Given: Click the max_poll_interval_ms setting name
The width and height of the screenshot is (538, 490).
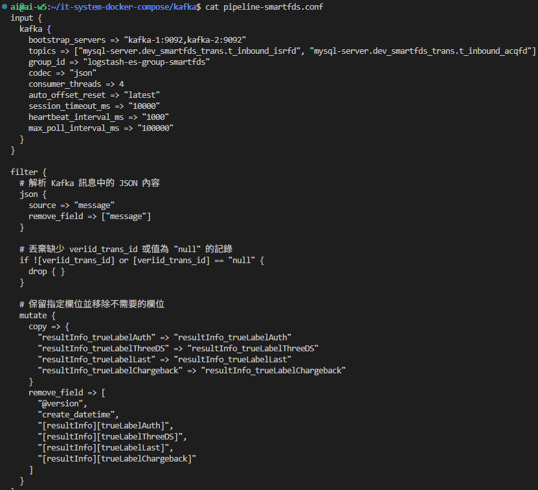Looking at the screenshot, I should point(73,128).
